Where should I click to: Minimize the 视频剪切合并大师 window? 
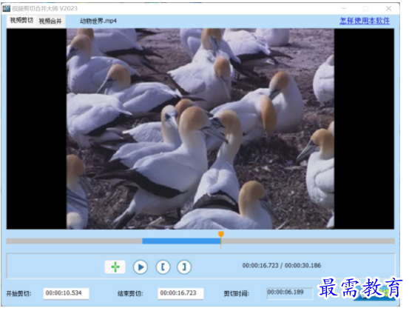coord(344,9)
